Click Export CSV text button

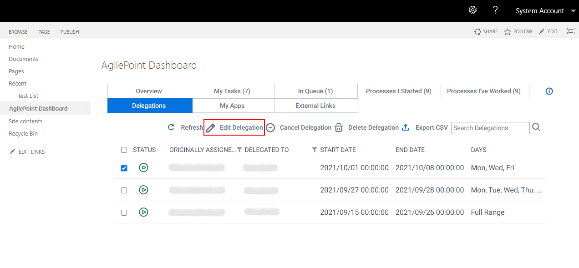click(x=432, y=128)
